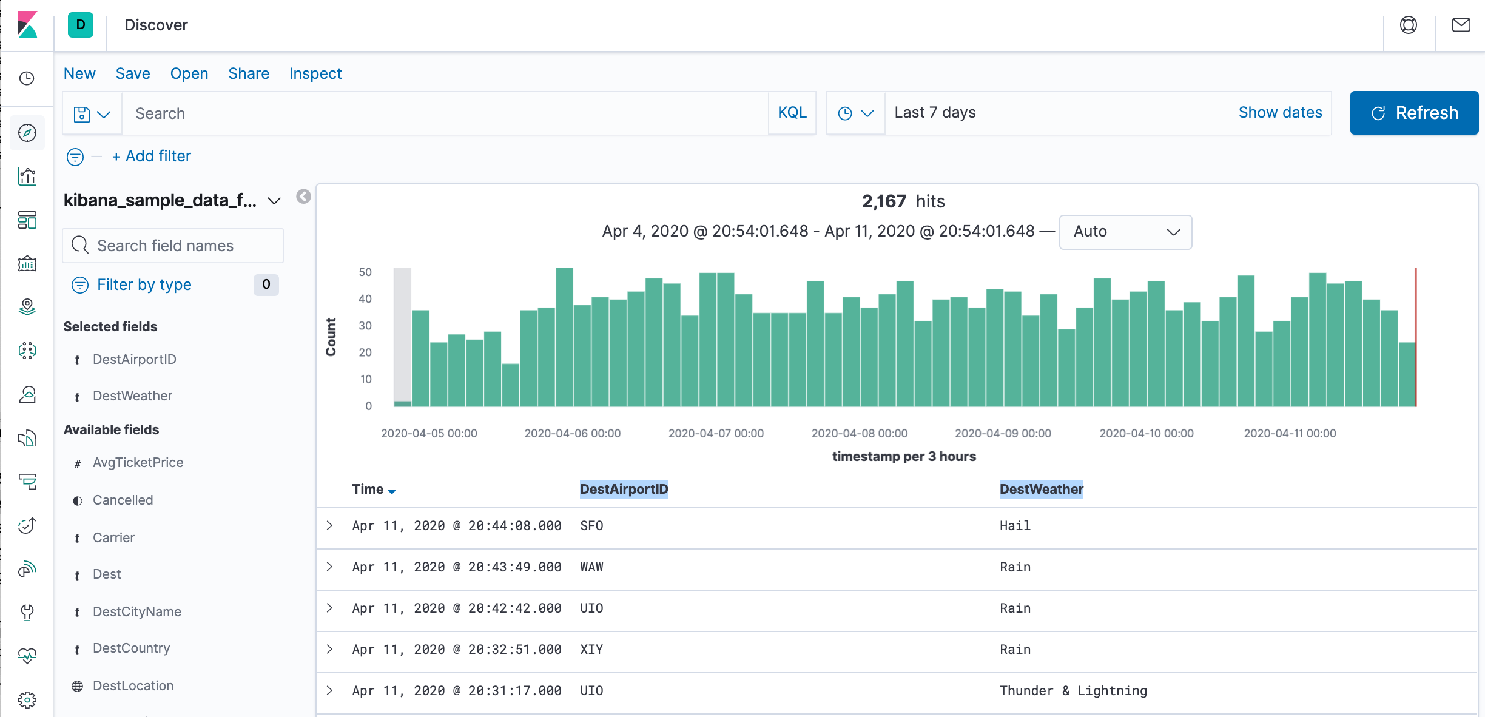
Task: Open the Inspect menu item
Action: coord(315,73)
